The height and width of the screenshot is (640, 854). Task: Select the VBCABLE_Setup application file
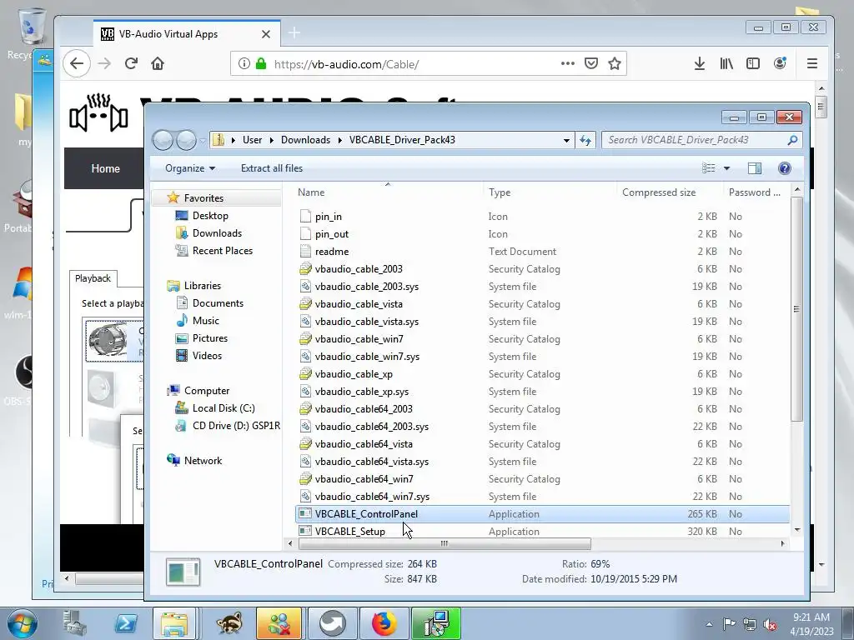click(350, 531)
